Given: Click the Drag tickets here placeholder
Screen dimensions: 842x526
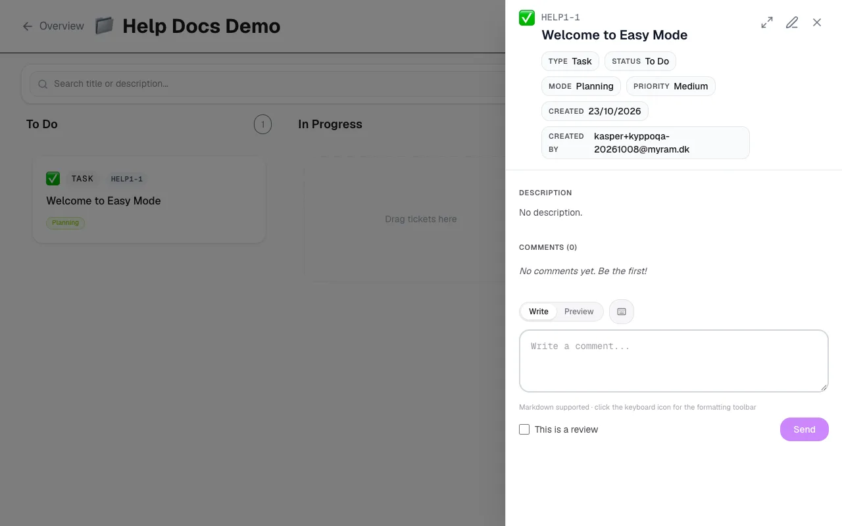Looking at the screenshot, I should pos(421,219).
